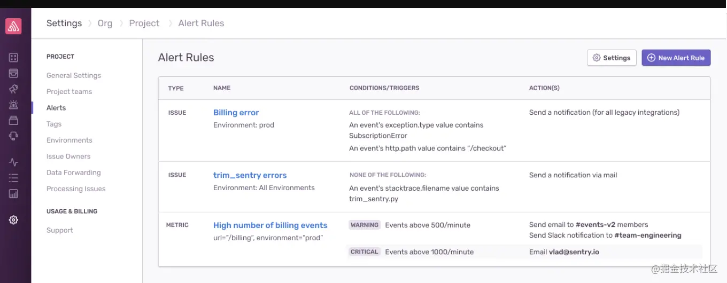The height and width of the screenshot is (283, 727).
Task: Open Activity pulse icon in sidebar
Action: coord(14,162)
